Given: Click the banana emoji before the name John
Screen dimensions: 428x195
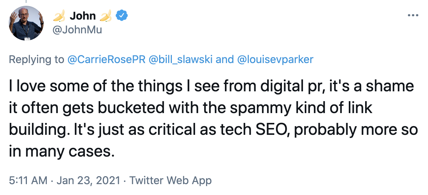Looking at the screenshot, I should (x=59, y=16).
